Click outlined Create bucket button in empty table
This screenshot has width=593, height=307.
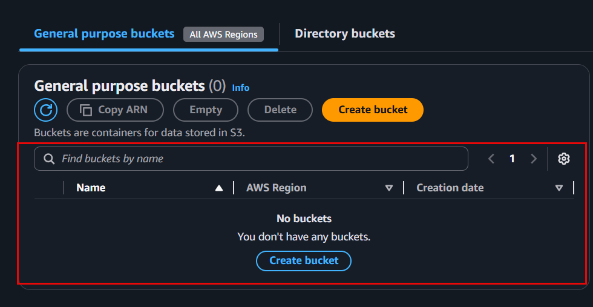click(304, 261)
